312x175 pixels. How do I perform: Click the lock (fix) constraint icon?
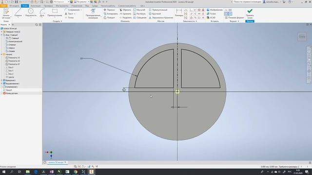click(x=203, y=10)
